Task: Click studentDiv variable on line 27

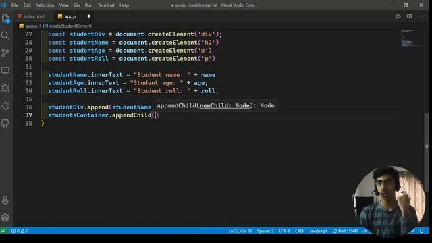Action: (87, 34)
